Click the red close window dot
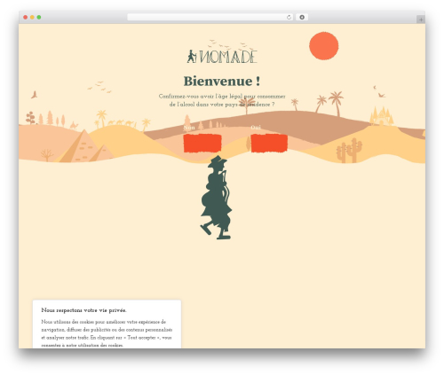Image resolution: width=444 pixels, height=375 pixels. [x=26, y=17]
